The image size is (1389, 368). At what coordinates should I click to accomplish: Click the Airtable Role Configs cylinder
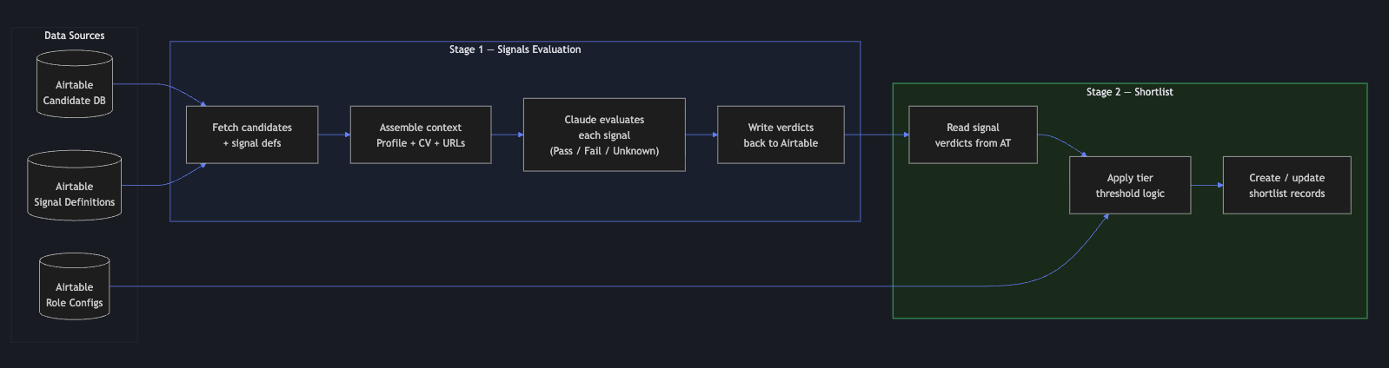click(x=75, y=287)
